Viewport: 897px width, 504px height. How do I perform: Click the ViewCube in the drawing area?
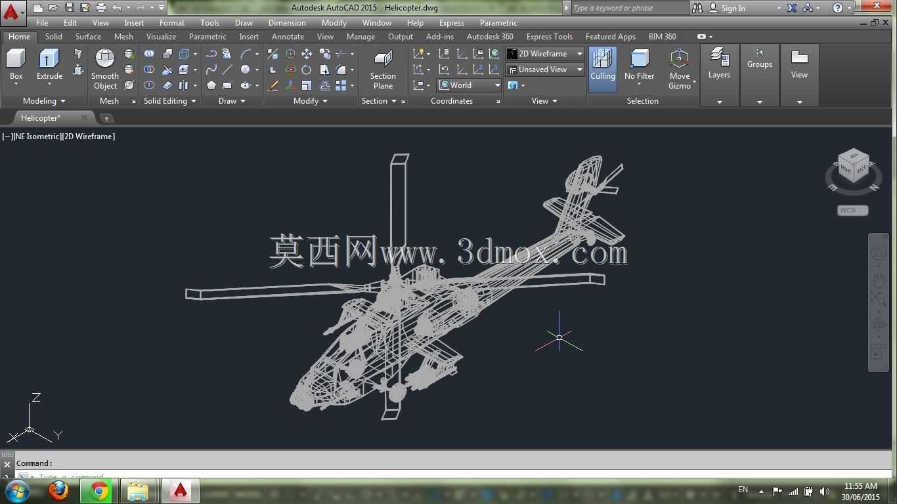[x=853, y=169]
